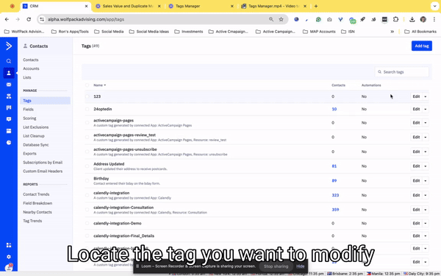The height and width of the screenshot is (276, 441).
Task: Click the browser forward arrow
Action: 18,19
